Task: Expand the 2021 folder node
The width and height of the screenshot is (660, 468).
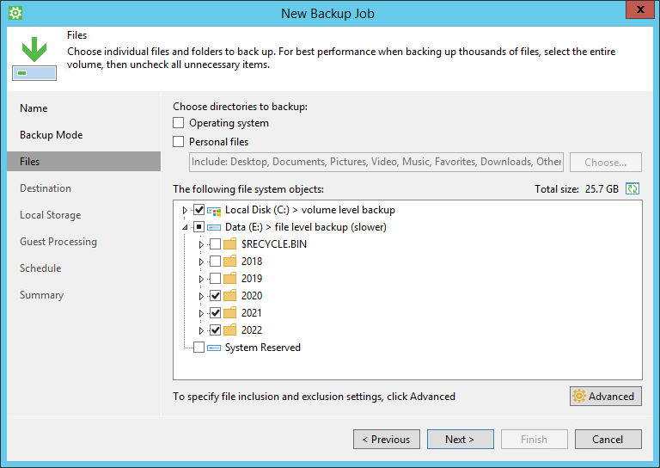Action: tap(201, 313)
